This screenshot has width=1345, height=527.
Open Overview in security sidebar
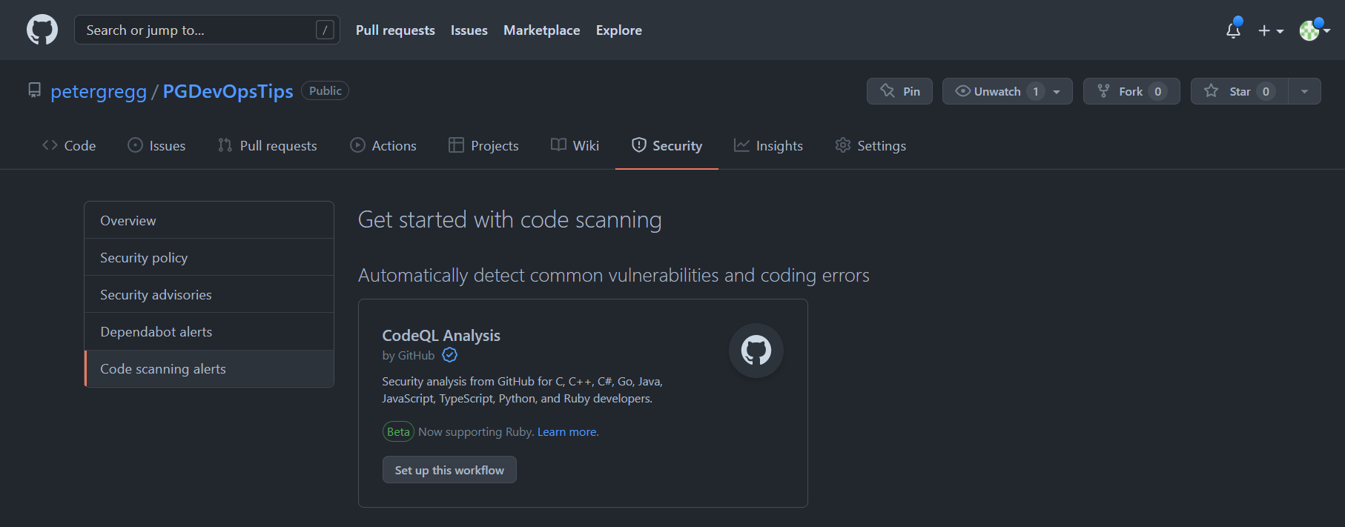(x=209, y=220)
